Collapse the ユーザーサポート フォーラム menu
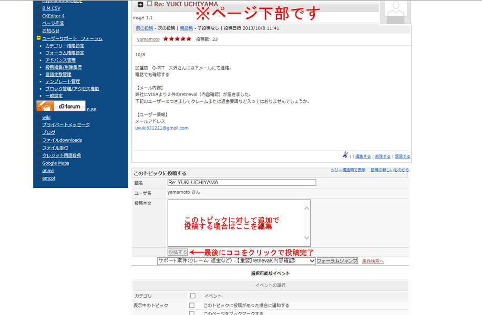482x315 pixels. pos(38,38)
